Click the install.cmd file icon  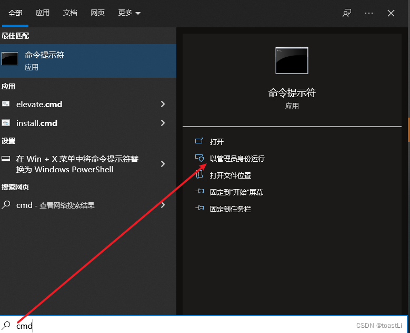pyautogui.click(x=6, y=123)
